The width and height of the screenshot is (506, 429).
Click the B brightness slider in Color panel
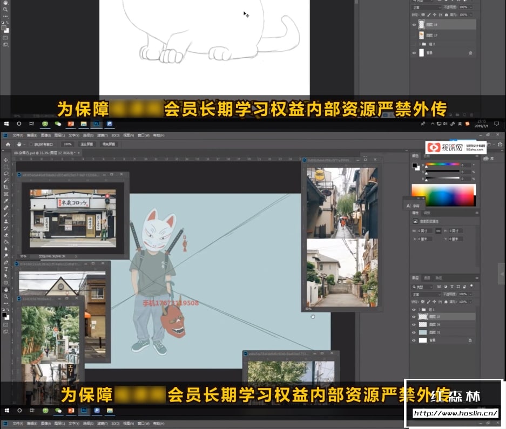coord(442,178)
